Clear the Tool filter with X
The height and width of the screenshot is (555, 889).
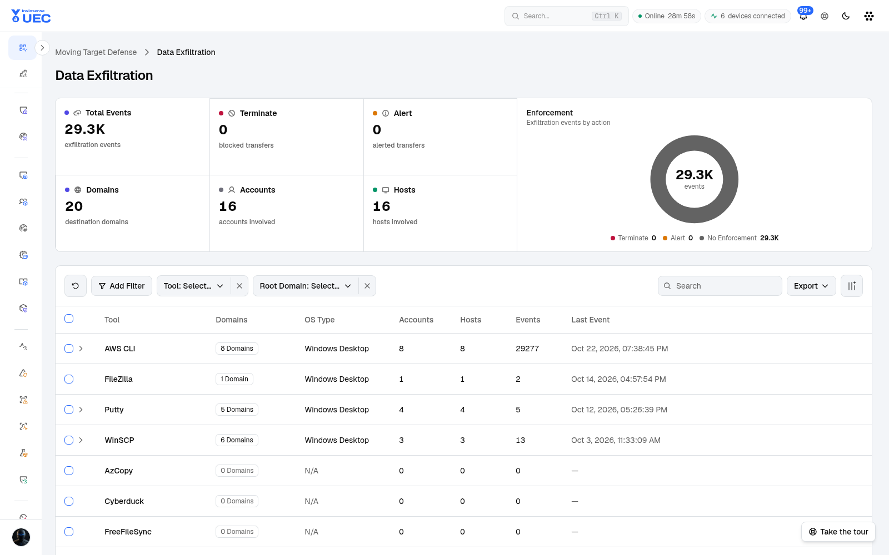[x=239, y=286]
